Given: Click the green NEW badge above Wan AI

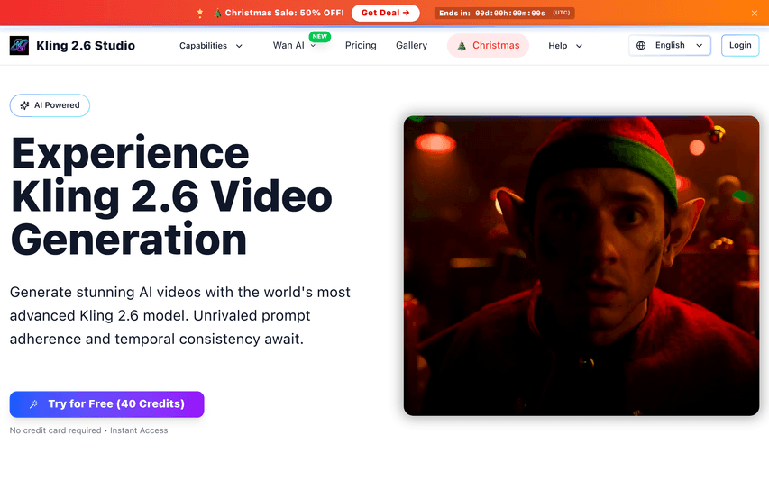Looking at the screenshot, I should click(319, 37).
